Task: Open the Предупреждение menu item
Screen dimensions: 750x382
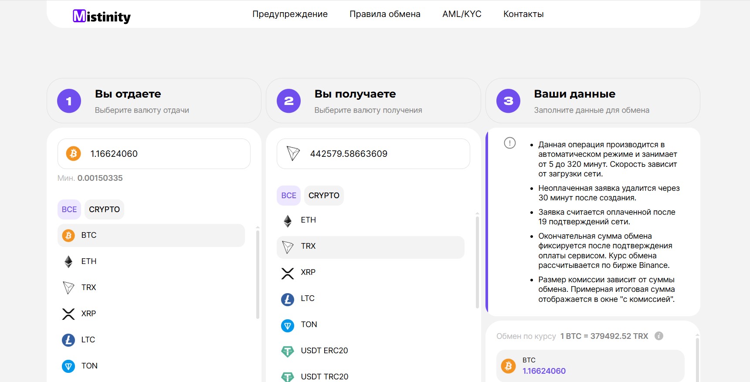Action: coord(290,14)
